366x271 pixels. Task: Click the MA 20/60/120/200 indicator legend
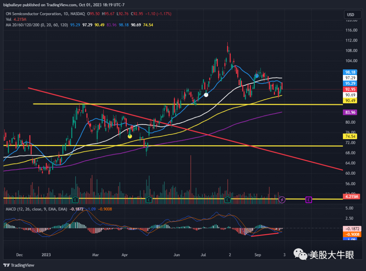click(37, 25)
